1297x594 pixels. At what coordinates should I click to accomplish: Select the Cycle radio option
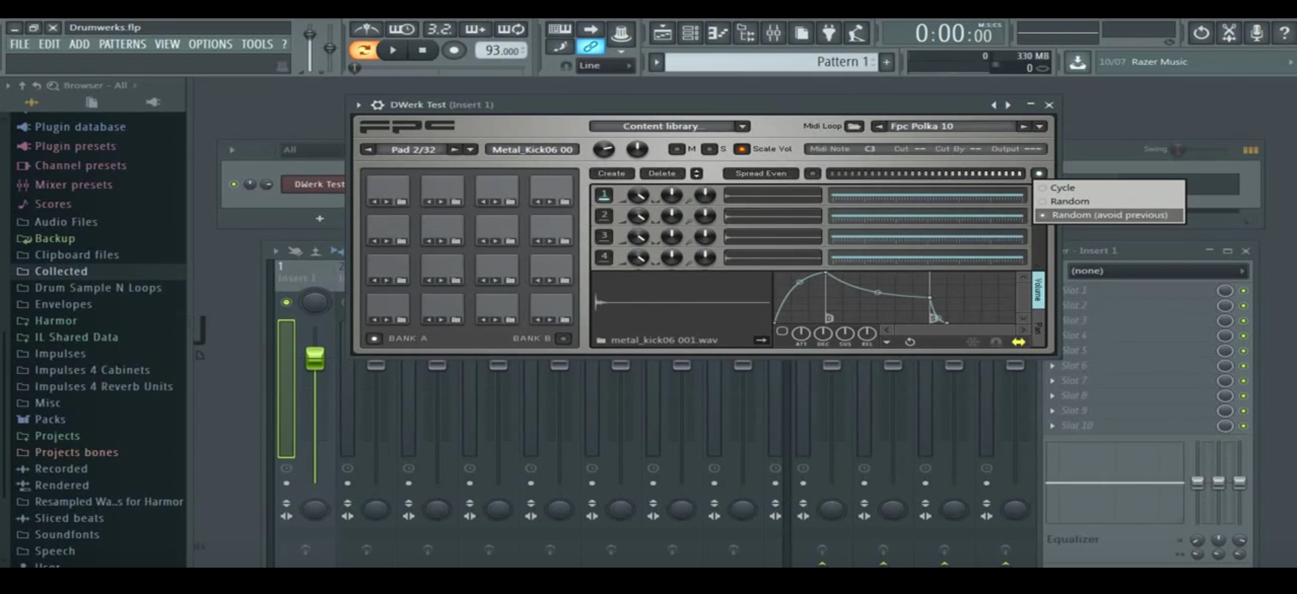1062,188
